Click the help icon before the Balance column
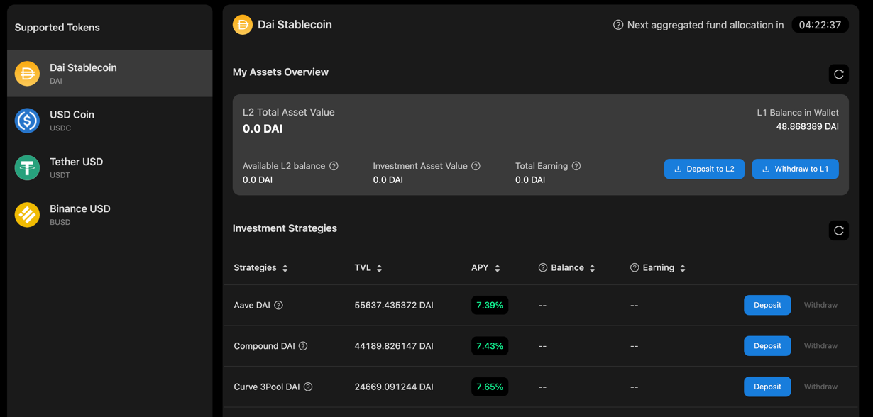 click(543, 268)
